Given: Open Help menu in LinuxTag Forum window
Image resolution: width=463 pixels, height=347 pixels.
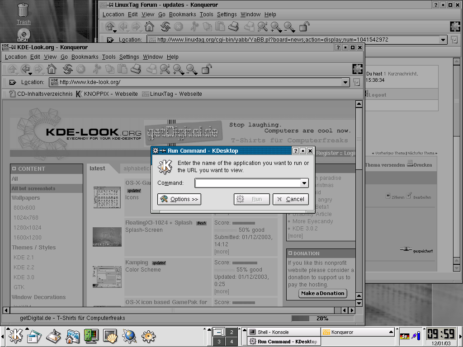Looking at the screenshot, I should (x=270, y=14).
